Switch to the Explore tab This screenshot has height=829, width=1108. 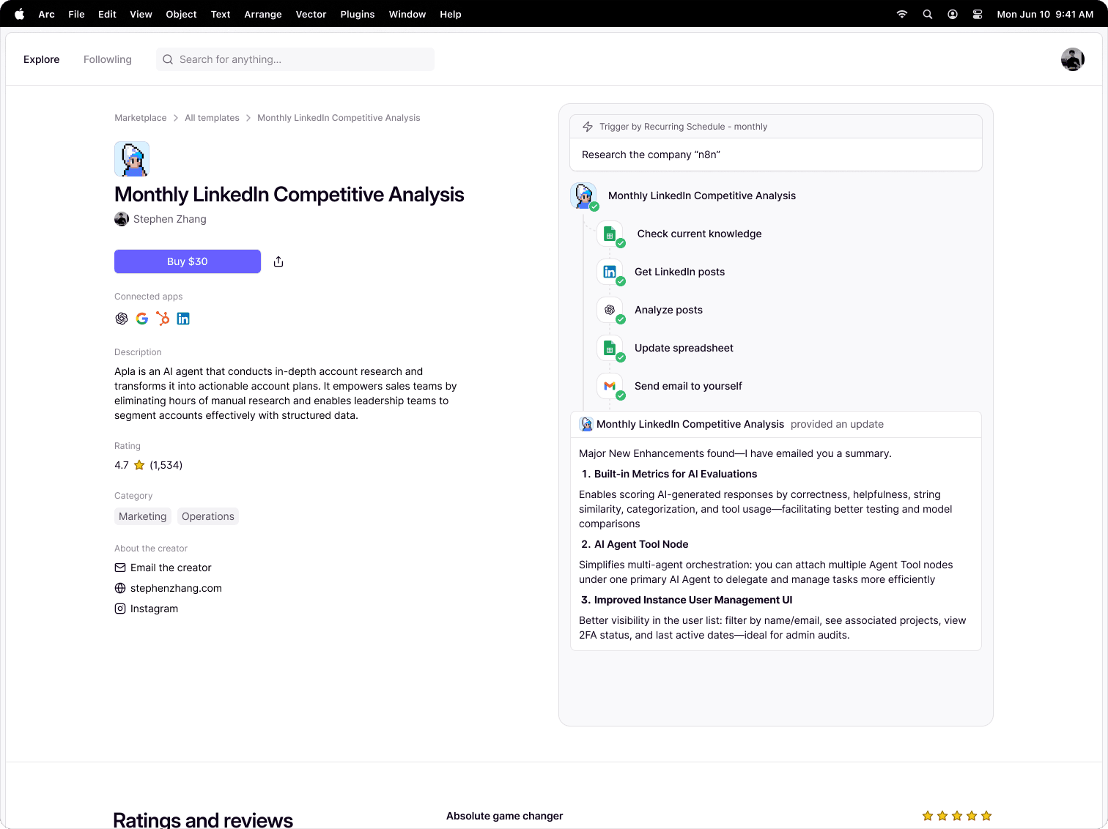(42, 59)
